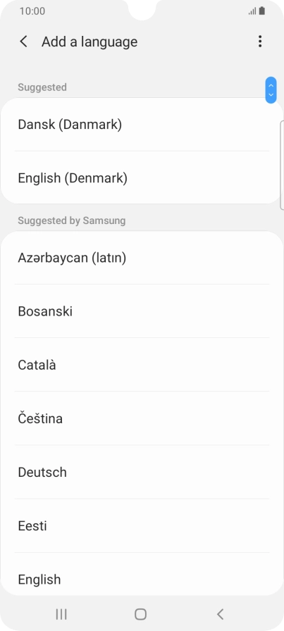Viewport: 284px width, 631px height.
Task: Choose Azərbaycan (latın) from the list
Action: pos(142,258)
